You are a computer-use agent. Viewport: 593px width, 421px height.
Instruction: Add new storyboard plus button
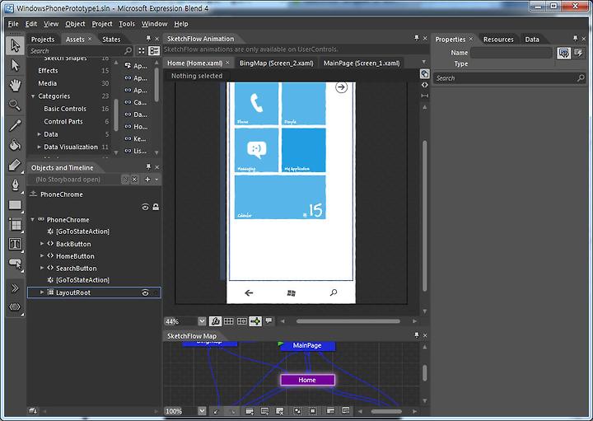point(147,180)
